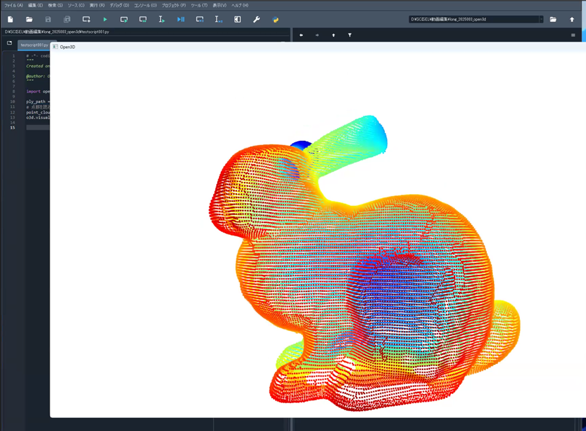Image resolution: width=586 pixels, height=431 pixels.
Task: Open a file with the toolbar folder icon
Action: click(29, 19)
